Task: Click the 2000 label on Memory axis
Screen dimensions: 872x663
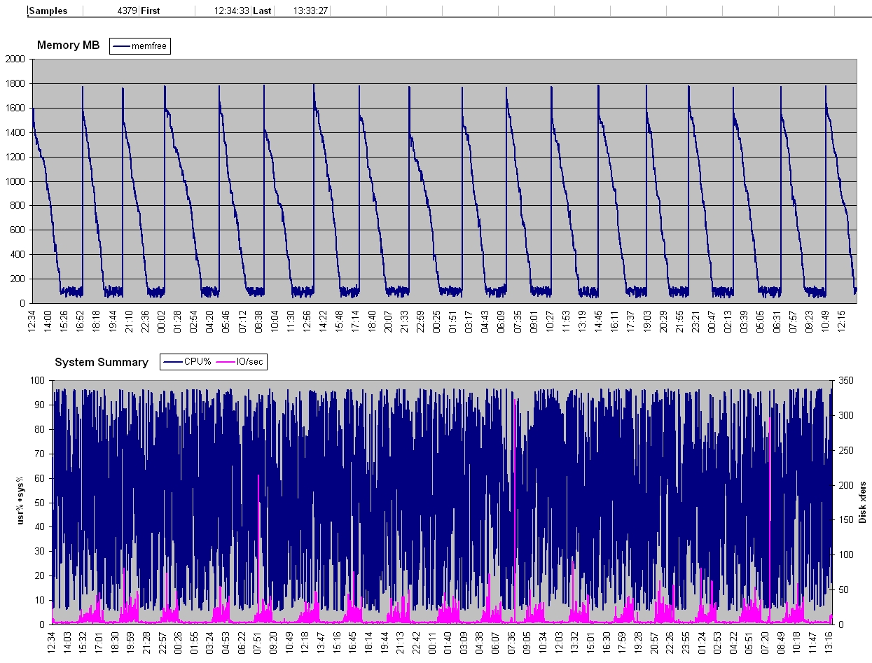Action: point(14,60)
